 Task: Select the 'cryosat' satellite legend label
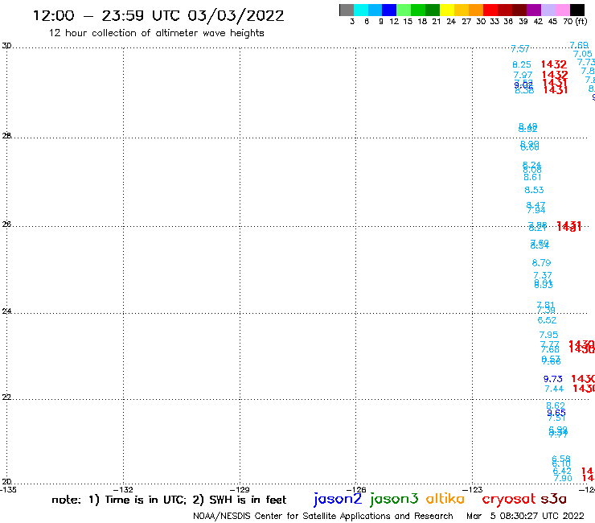(x=508, y=499)
